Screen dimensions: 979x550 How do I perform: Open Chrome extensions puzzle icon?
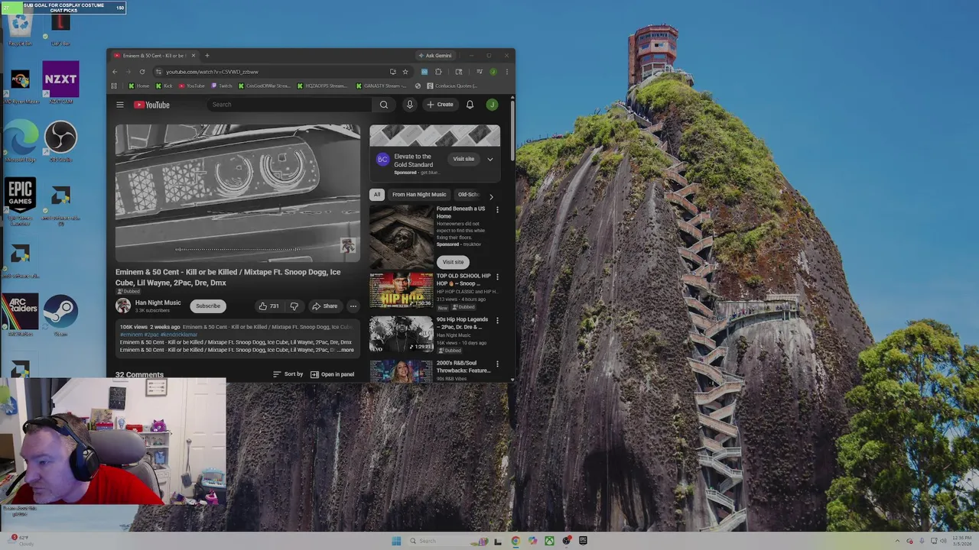coord(438,72)
